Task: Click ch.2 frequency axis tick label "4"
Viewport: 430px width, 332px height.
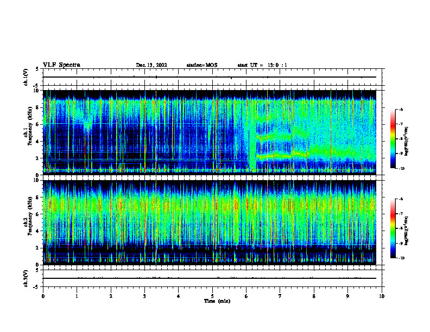Action: [37, 231]
